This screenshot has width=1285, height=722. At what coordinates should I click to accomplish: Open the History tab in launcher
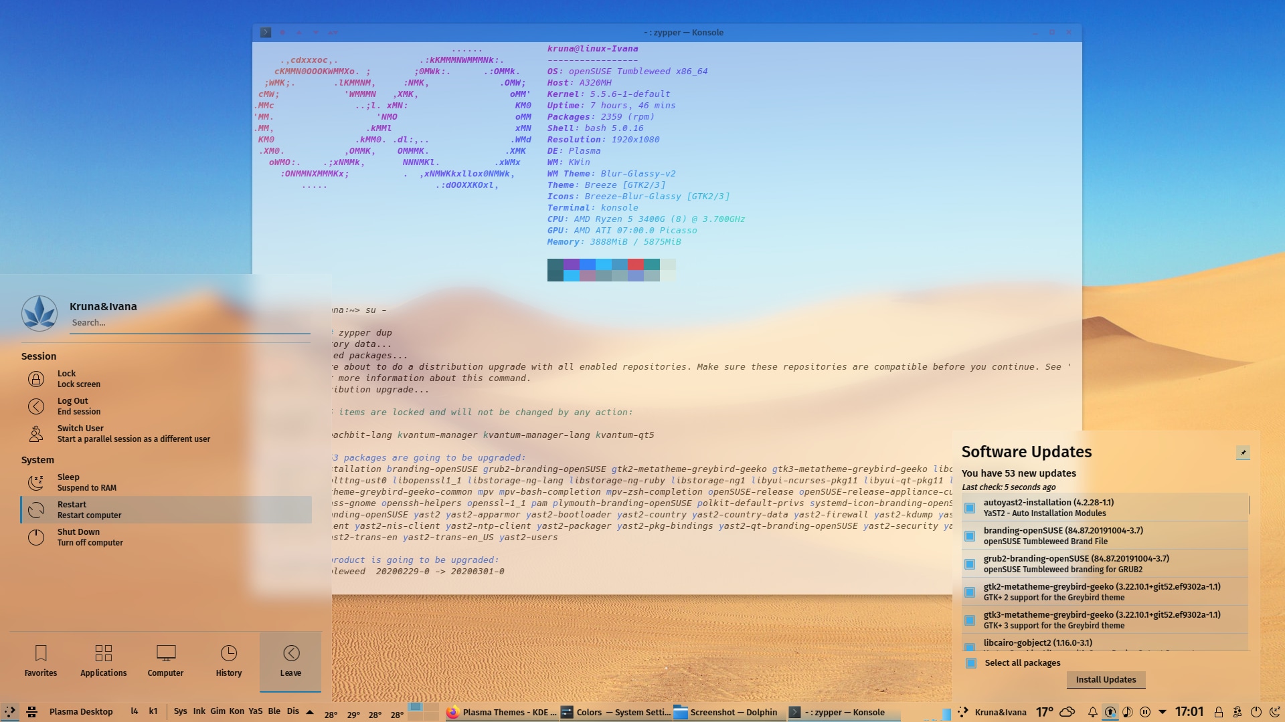229,661
